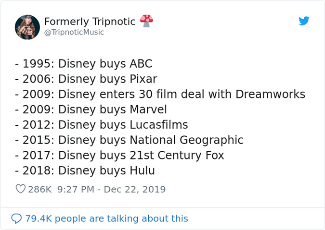Click the "Disney buys ABC" line
The height and width of the screenshot is (230, 325).
pos(84,64)
